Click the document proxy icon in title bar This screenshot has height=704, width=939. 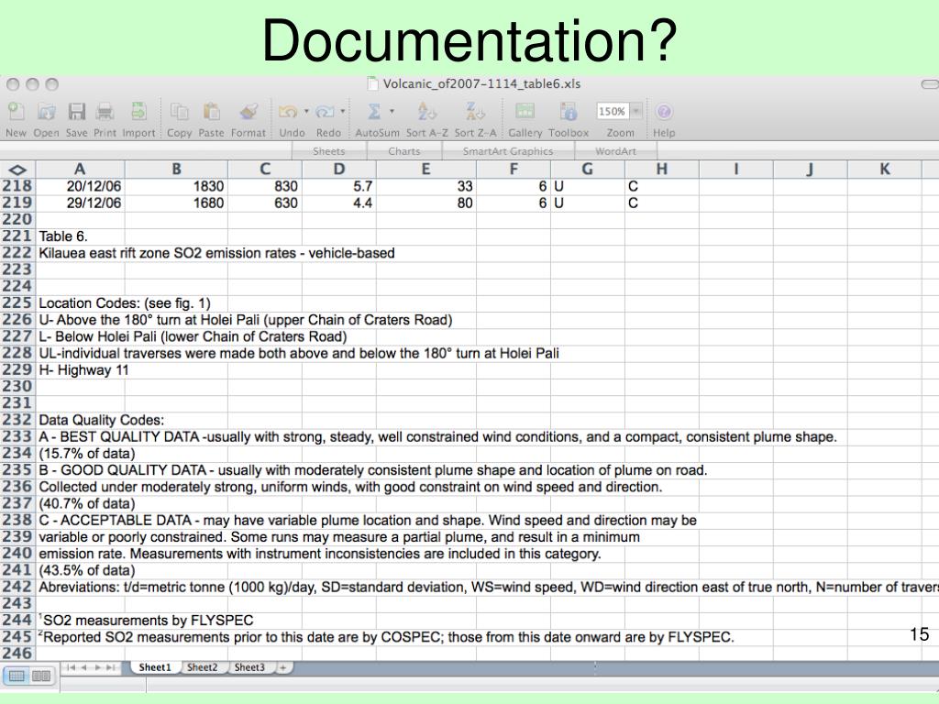pos(372,83)
